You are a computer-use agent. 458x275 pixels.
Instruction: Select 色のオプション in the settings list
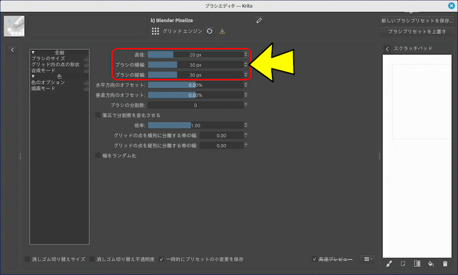[48, 82]
